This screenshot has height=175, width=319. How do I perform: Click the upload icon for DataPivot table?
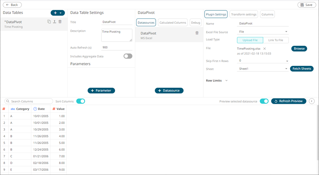coord(54,22)
